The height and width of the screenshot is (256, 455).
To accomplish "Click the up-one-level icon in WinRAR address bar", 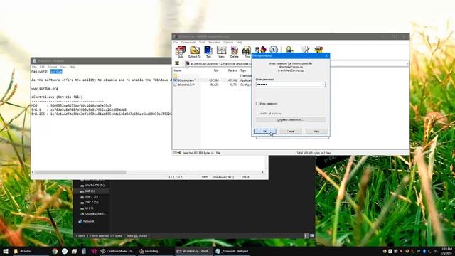I will tap(177, 63).
